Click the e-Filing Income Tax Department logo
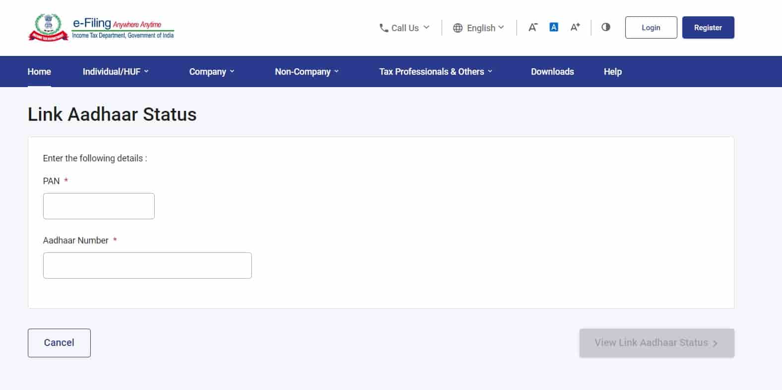 [101, 28]
